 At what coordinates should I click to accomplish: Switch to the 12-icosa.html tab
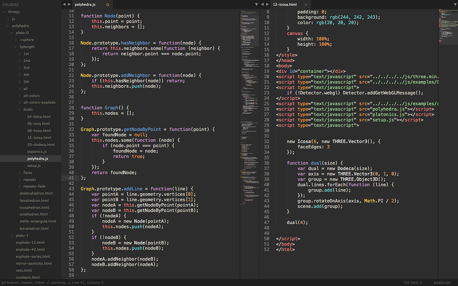coord(284,5)
